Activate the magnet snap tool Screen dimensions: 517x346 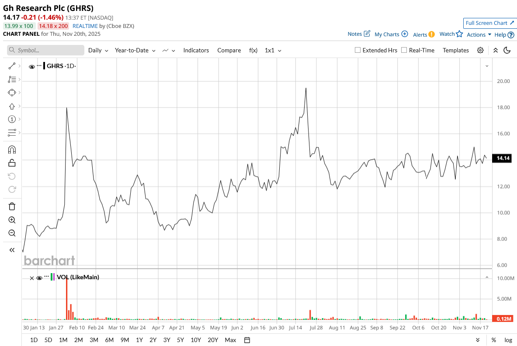12,150
